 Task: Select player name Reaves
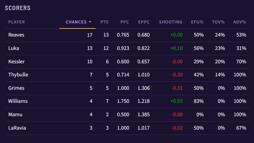pos(16,35)
